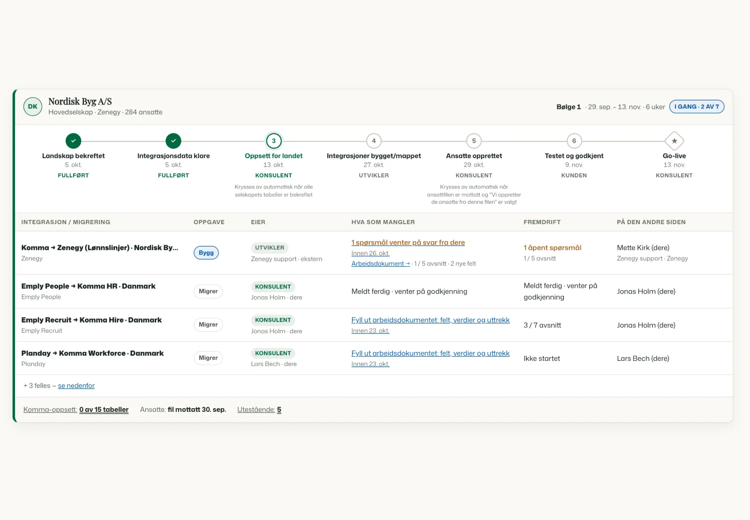Click the Migrer tag for Planday row
The image size is (750, 520).
[x=208, y=358]
